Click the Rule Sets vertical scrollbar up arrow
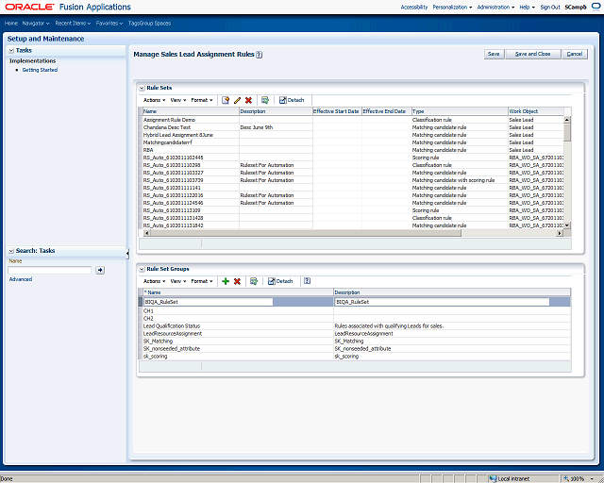 (x=567, y=120)
